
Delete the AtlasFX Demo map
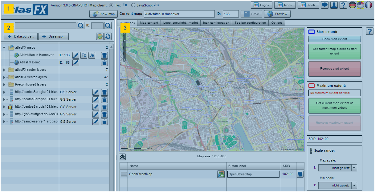click(105, 63)
